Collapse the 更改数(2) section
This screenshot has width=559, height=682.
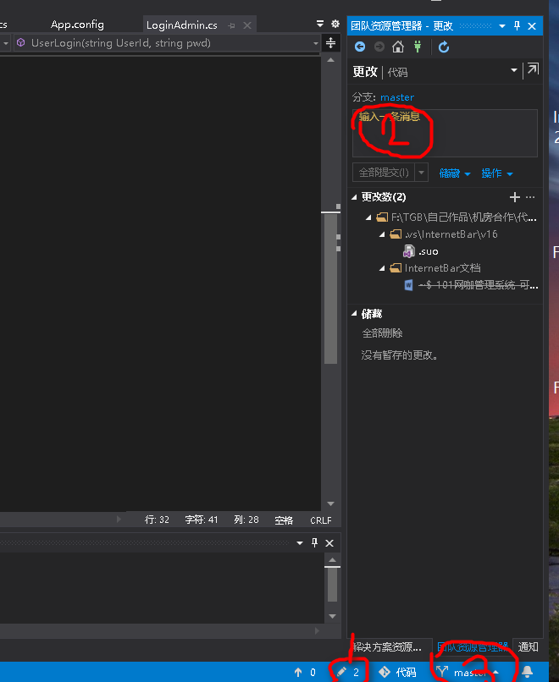click(x=354, y=197)
